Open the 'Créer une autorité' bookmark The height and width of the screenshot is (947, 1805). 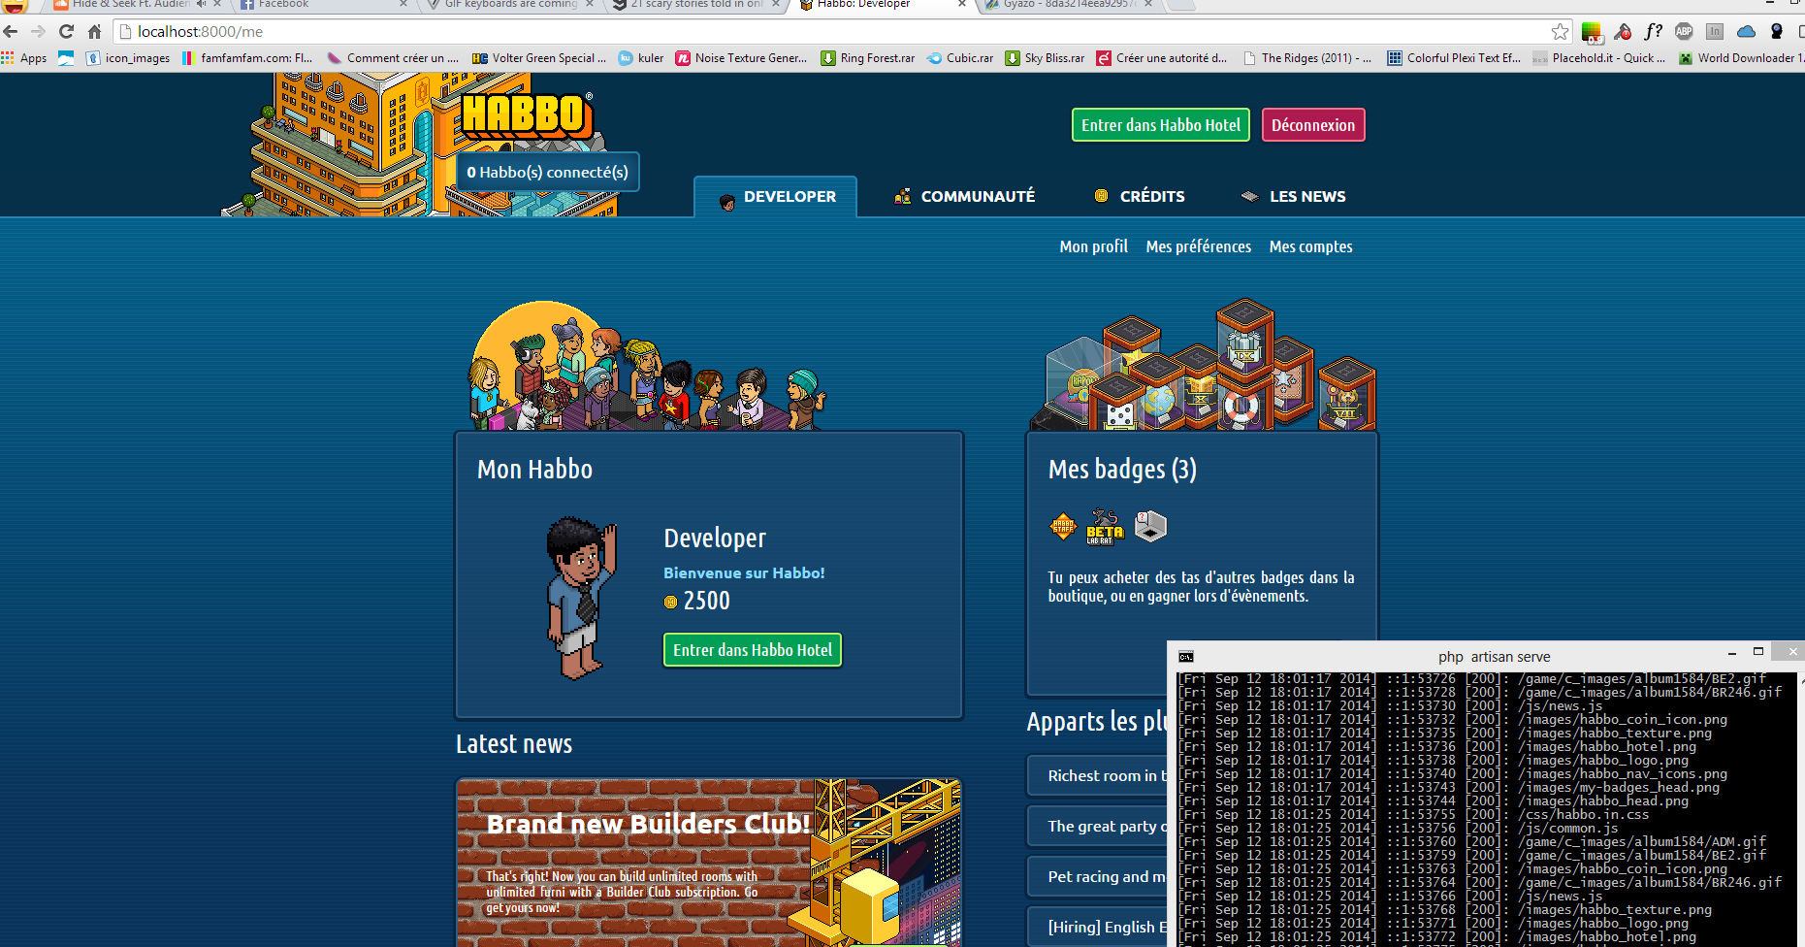1162,58
